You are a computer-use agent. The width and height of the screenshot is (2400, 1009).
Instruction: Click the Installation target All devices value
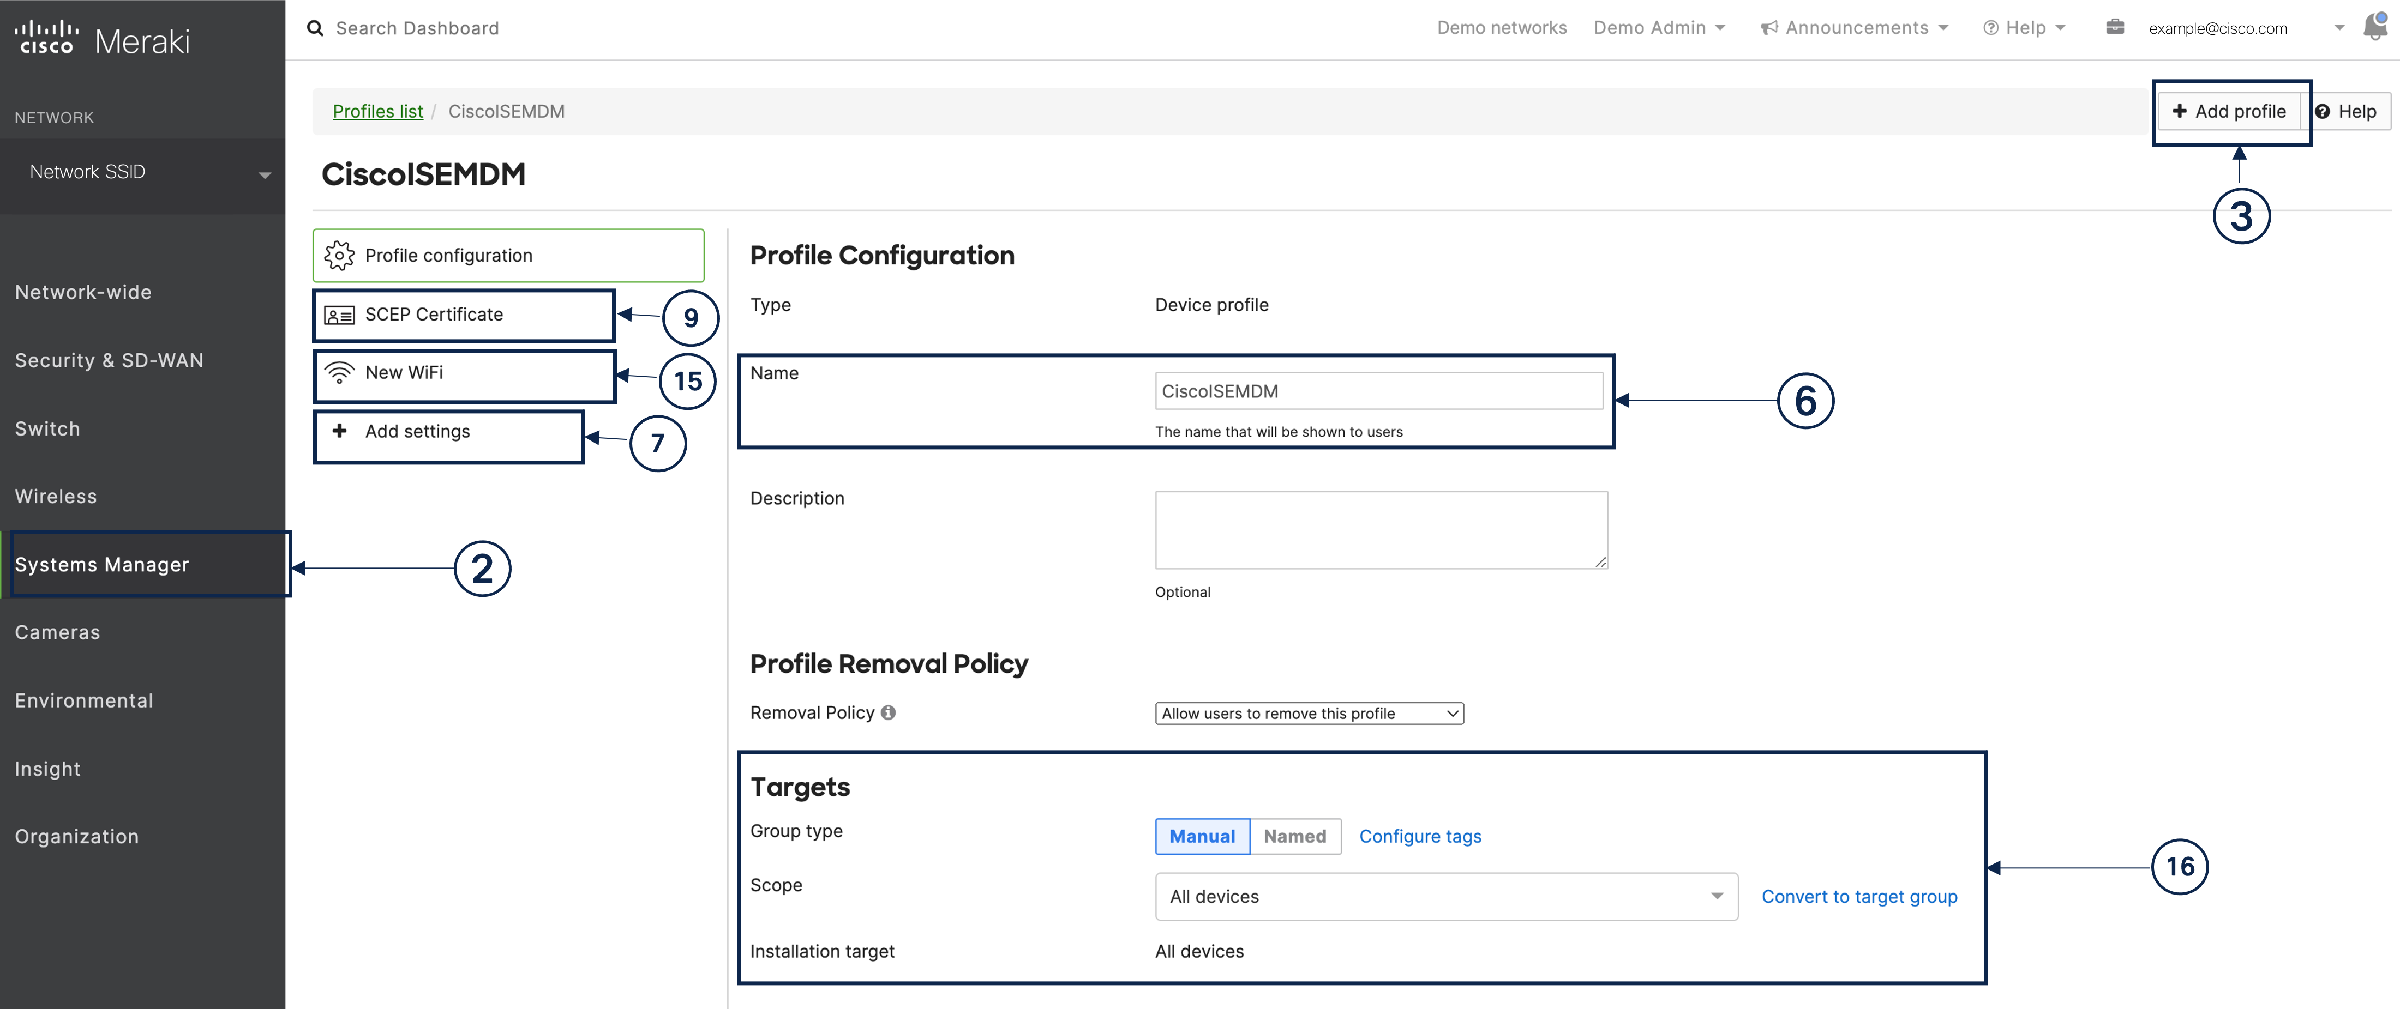click(x=1199, y=951)
